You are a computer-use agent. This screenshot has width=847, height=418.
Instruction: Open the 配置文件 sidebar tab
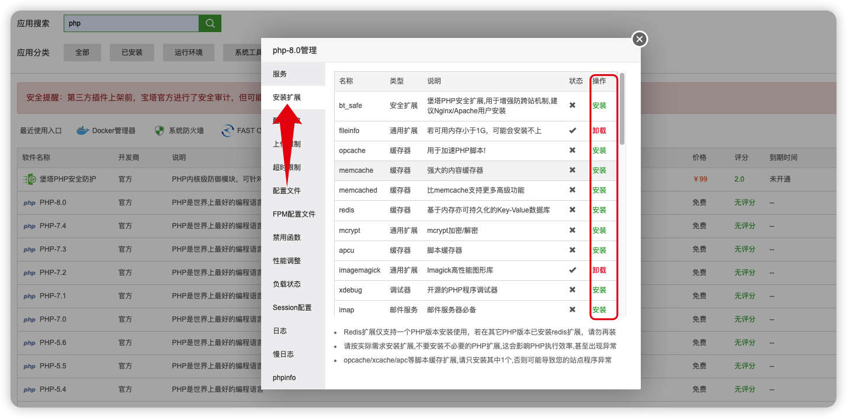tap(293, 191)
